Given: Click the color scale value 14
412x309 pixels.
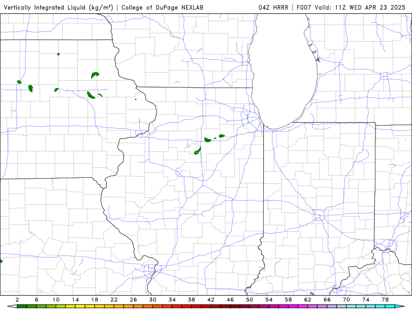Looking at the screenshot, I should click(75, 300).
